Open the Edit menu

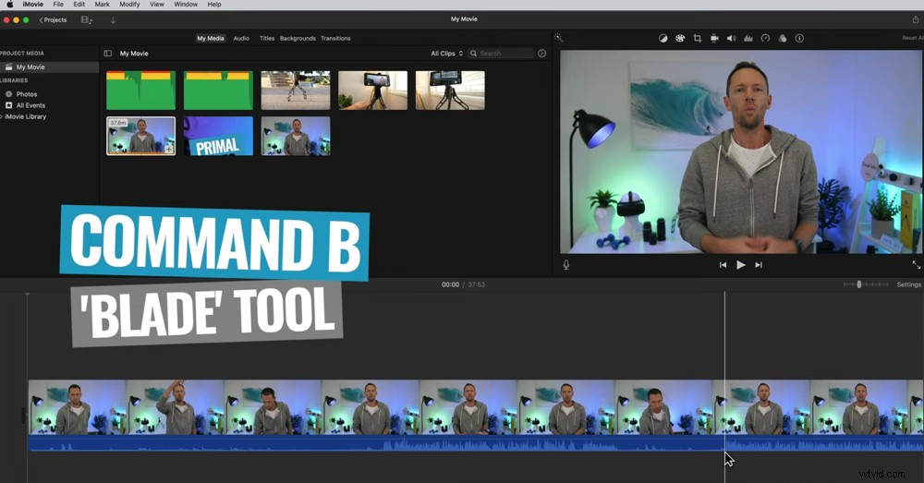click(x=79, y=4)
